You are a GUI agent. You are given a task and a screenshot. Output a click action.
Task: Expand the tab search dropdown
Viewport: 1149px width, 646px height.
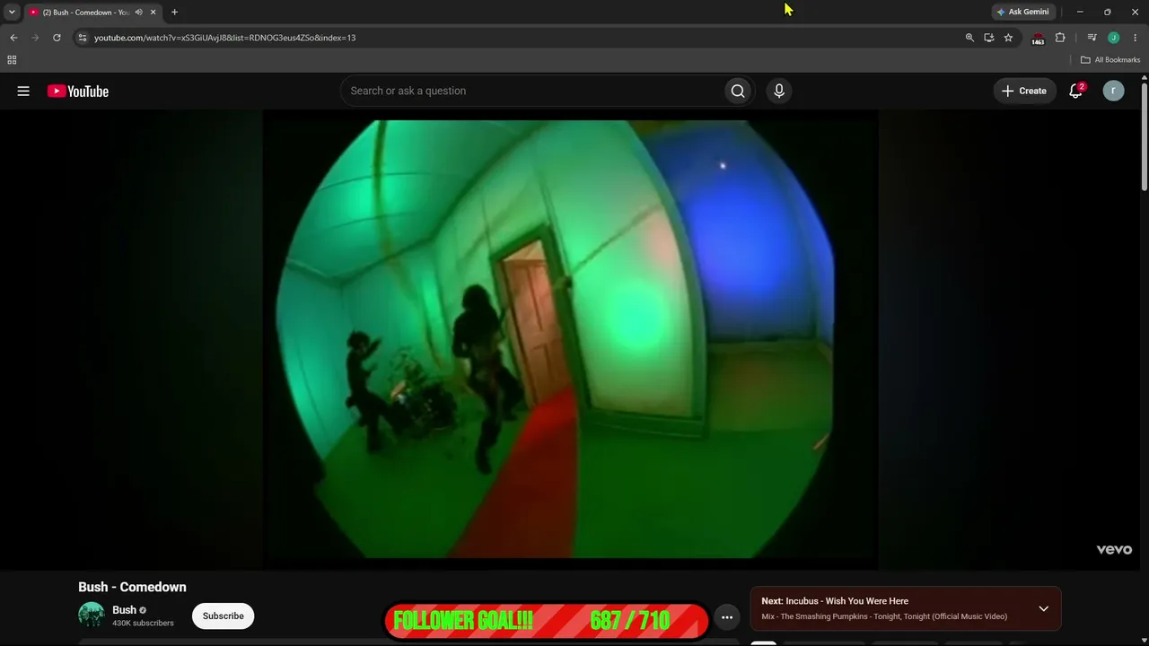pos(12,13)
